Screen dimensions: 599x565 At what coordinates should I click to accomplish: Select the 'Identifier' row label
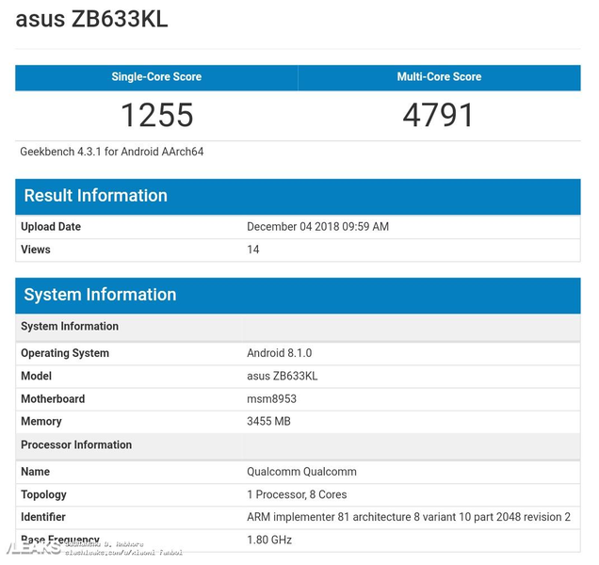43,517
